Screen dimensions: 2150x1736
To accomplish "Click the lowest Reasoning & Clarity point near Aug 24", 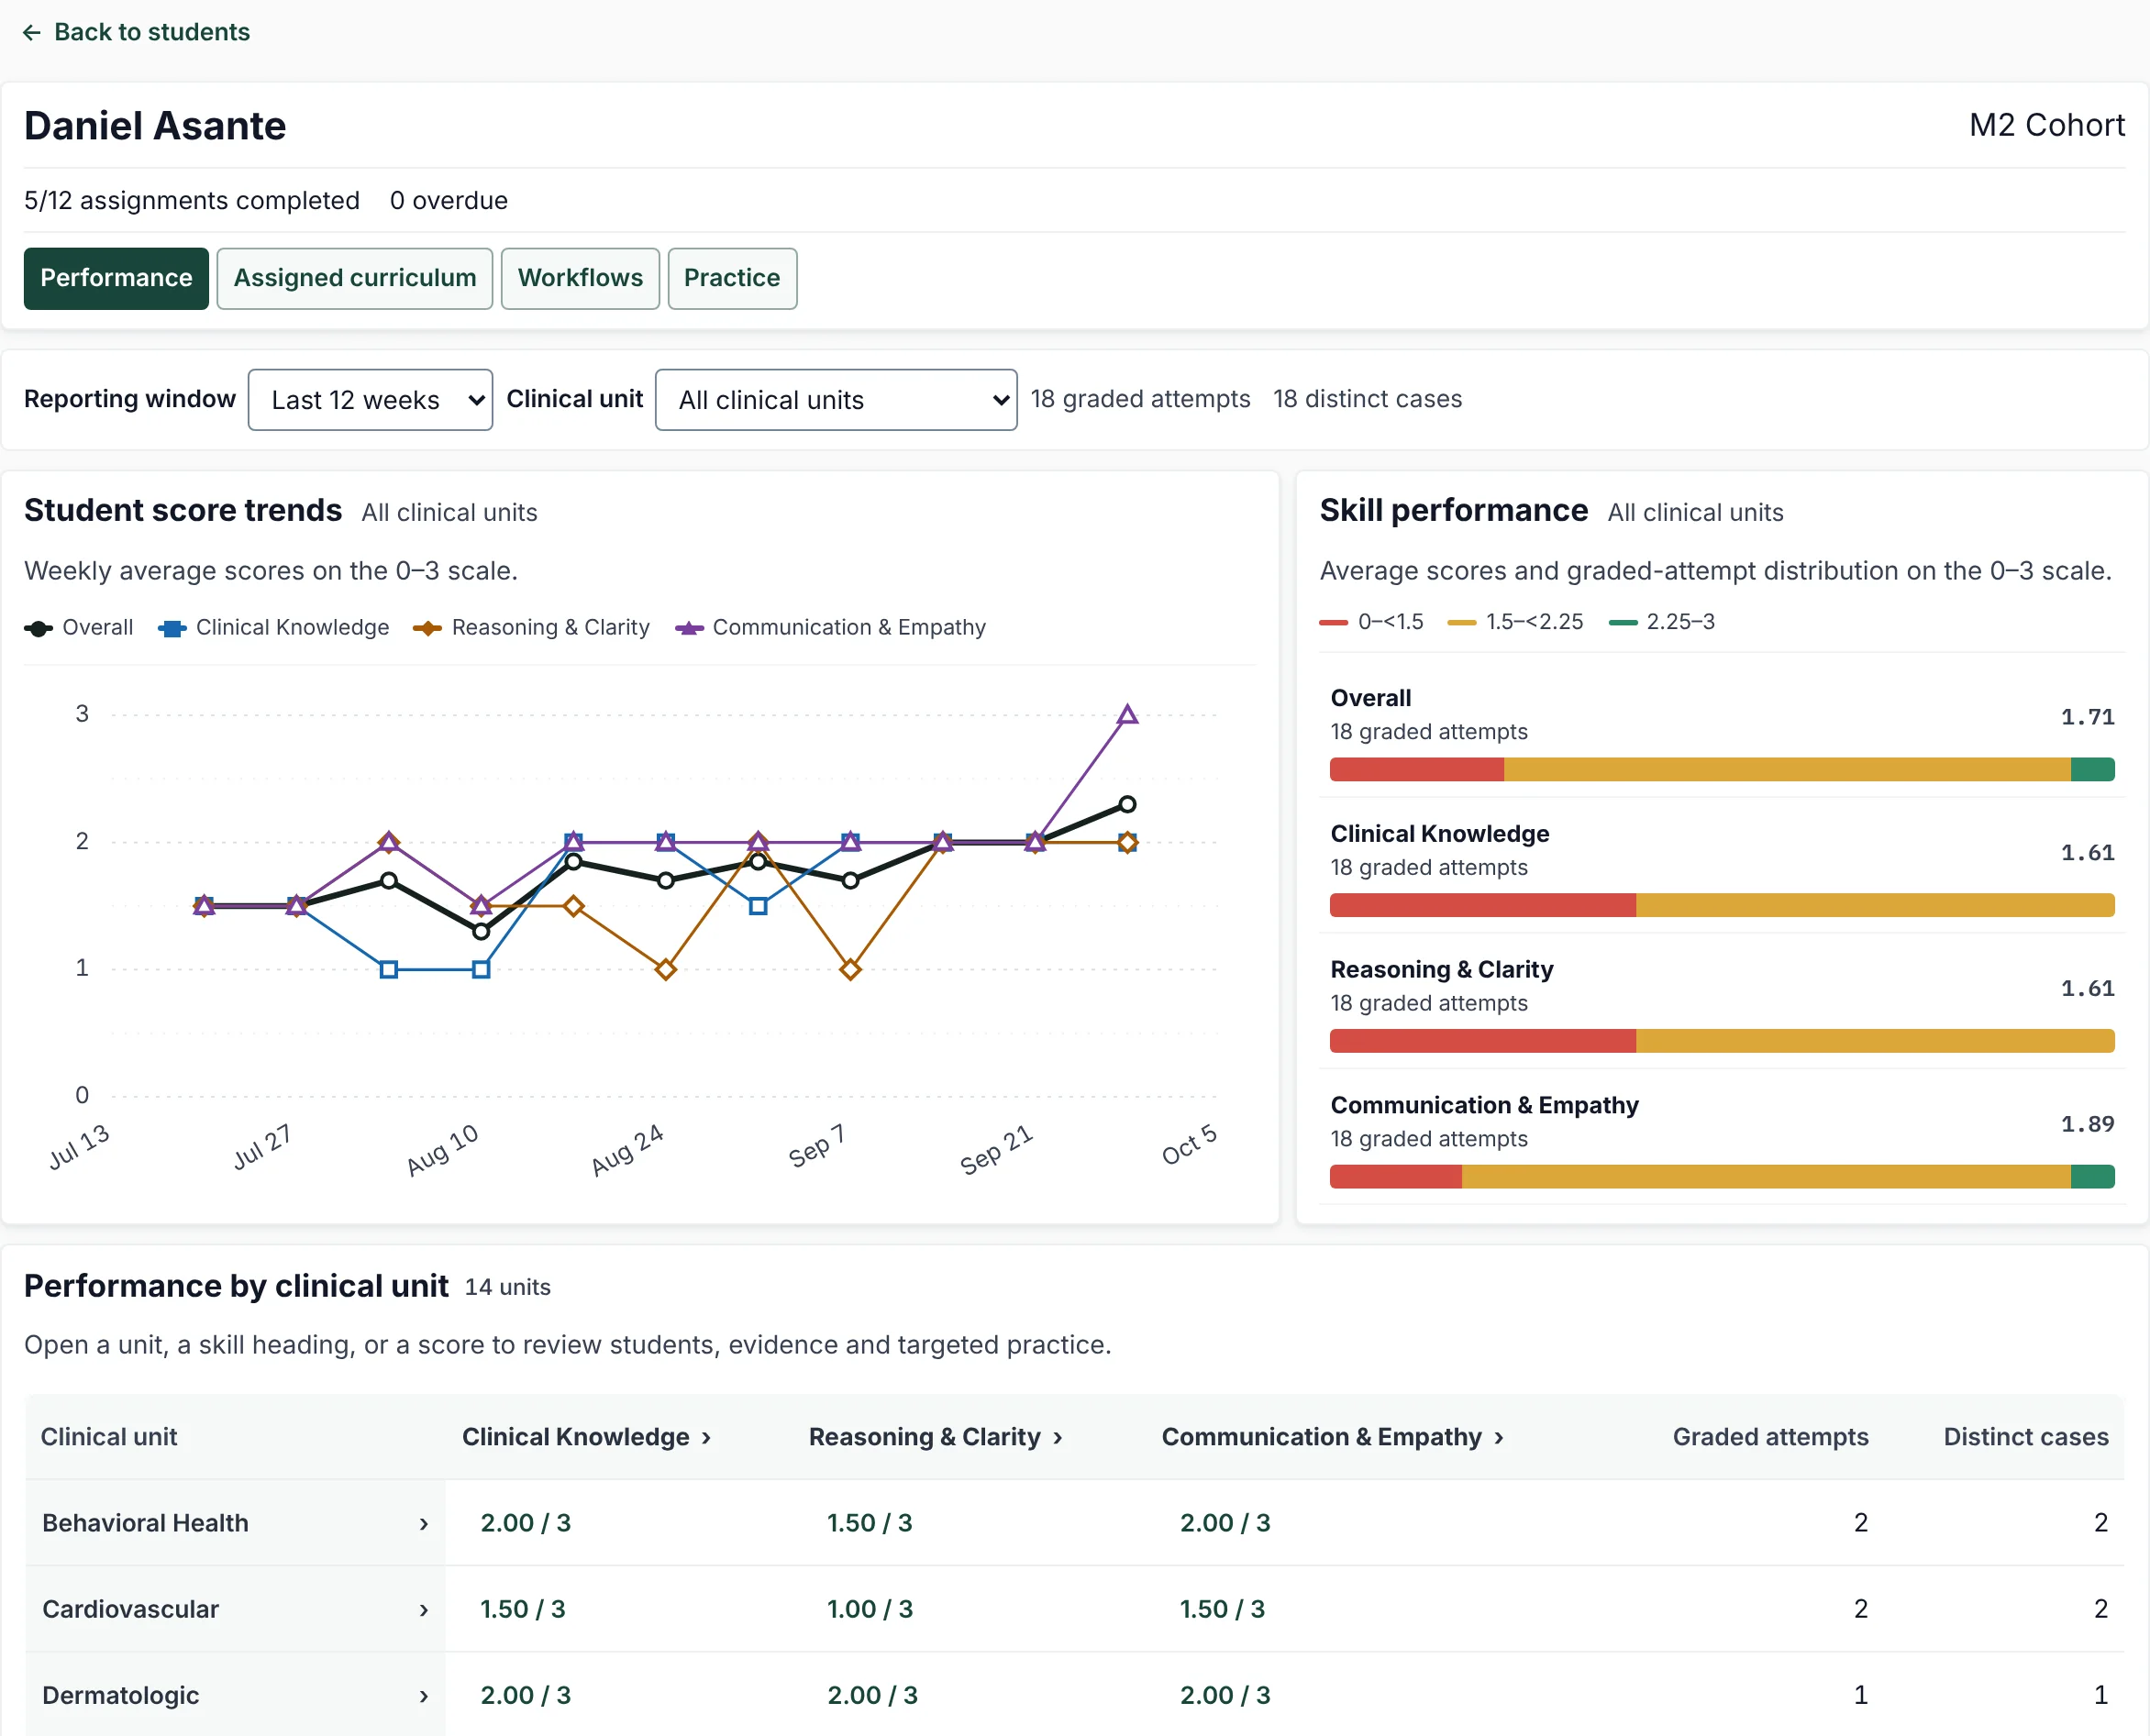I will click(666, 969).
